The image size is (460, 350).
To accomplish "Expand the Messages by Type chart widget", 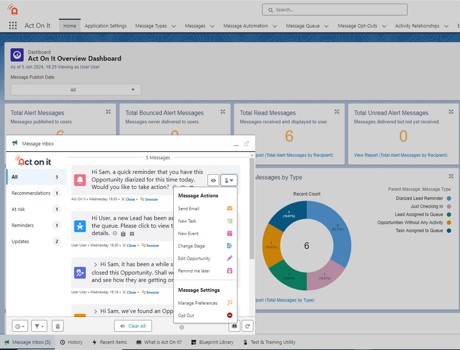I will coord(451,176).
